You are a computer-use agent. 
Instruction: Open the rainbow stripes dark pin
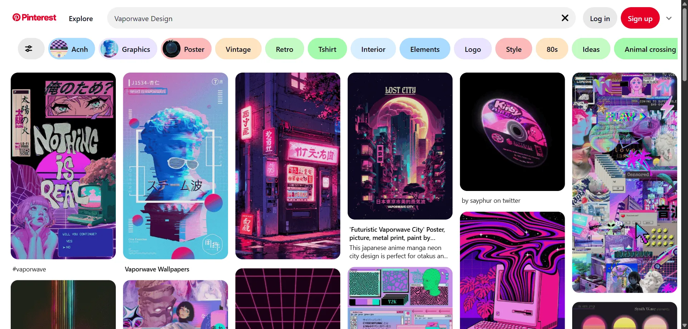coord(63,304)
